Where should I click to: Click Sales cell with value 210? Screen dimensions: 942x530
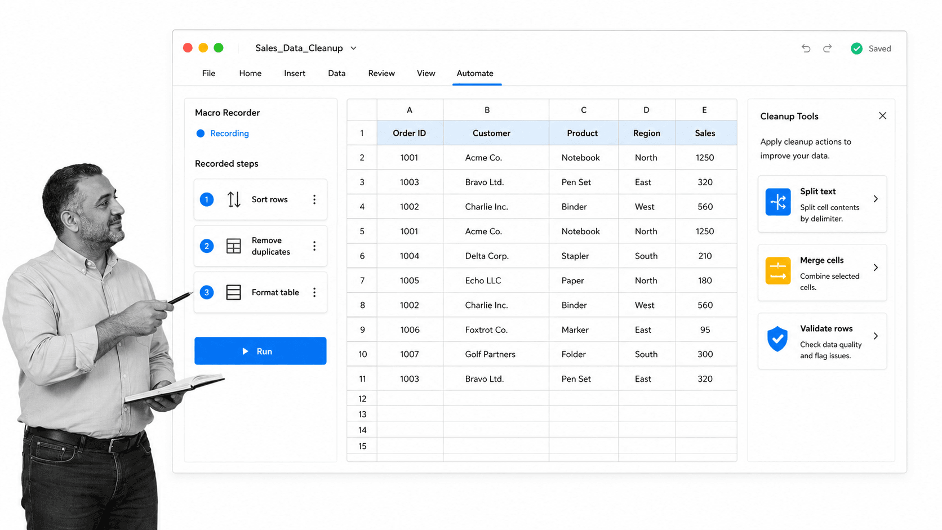click(x=705, y=256)
